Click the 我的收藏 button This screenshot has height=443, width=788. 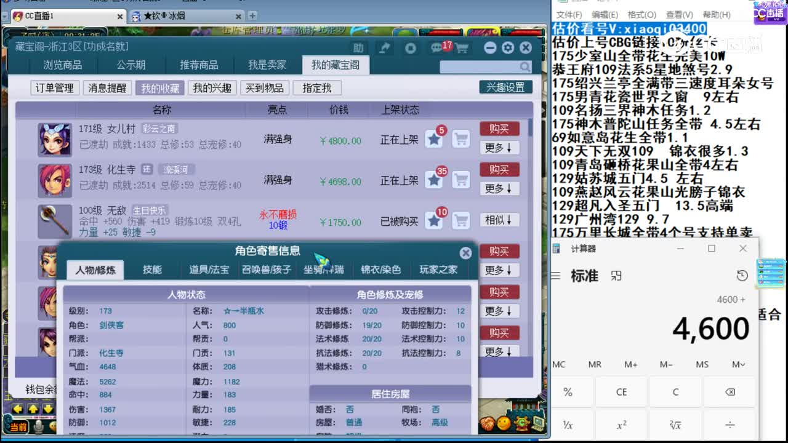pos(160,88)
